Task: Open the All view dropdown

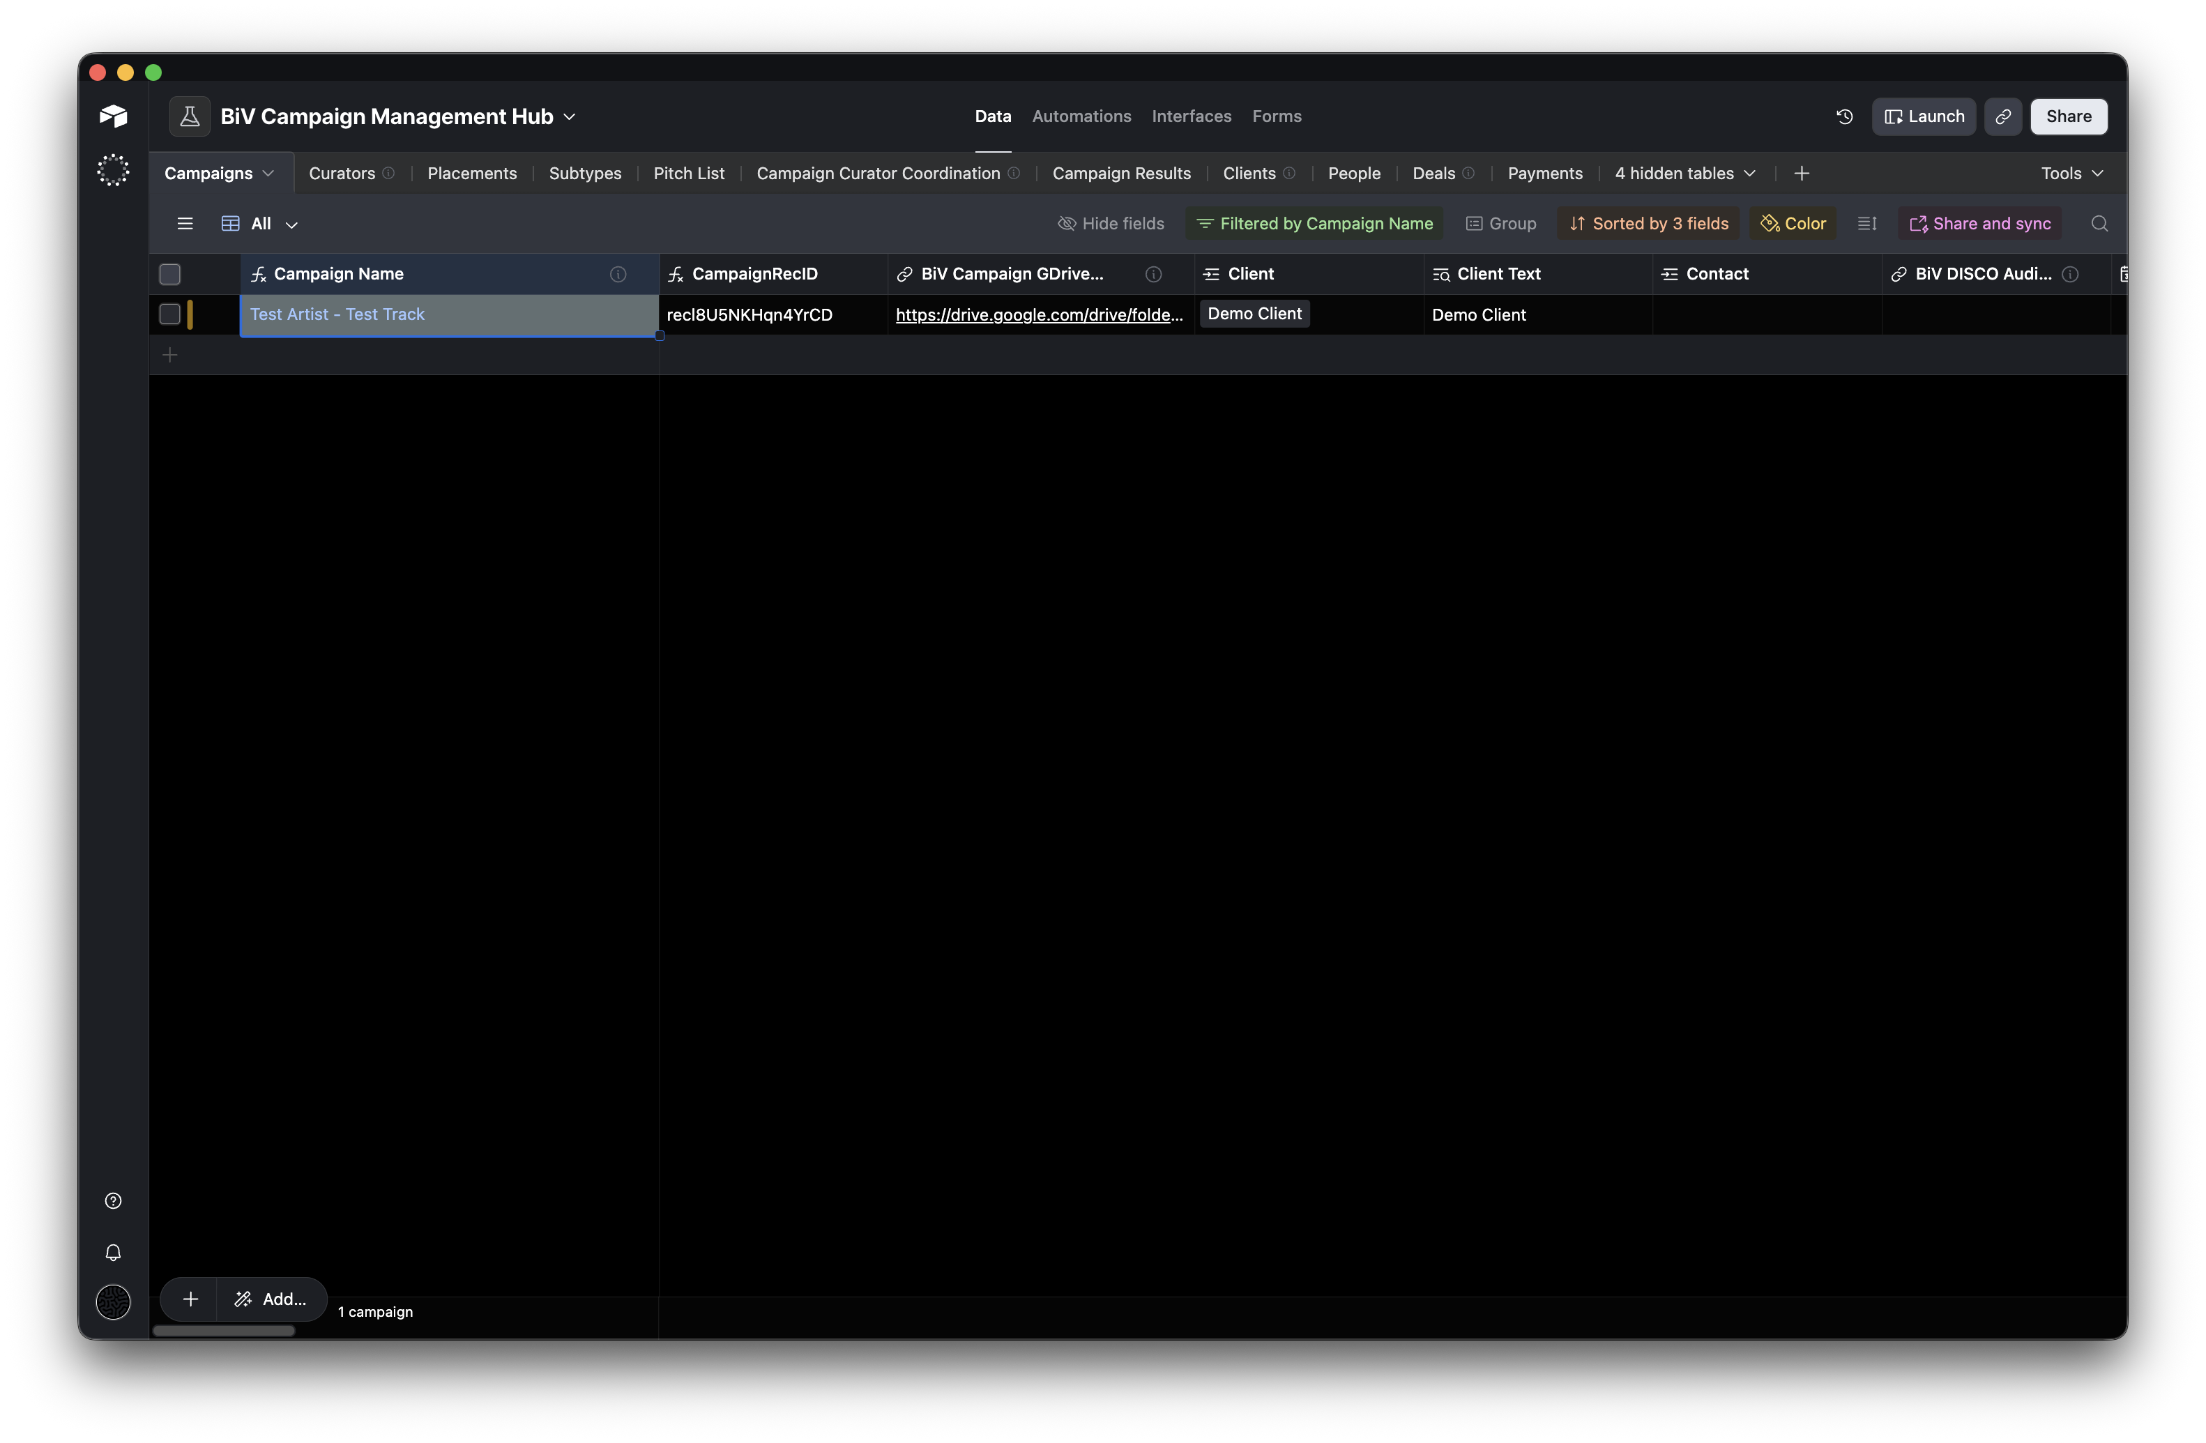Action: (261, 223)
